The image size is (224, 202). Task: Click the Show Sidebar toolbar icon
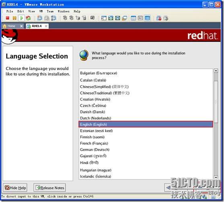pyautogui.click(x=104, y=18)
